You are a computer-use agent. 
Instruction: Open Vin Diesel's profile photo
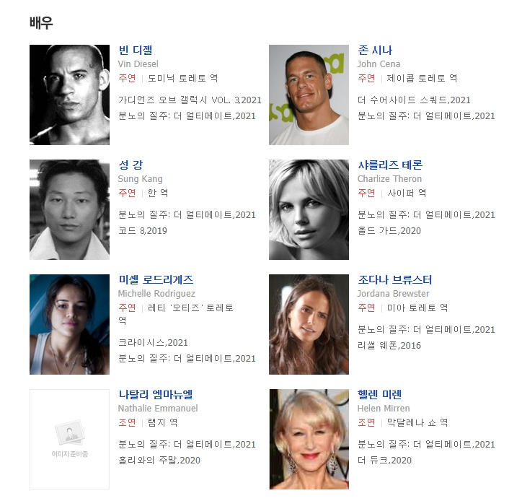(70, 95)
